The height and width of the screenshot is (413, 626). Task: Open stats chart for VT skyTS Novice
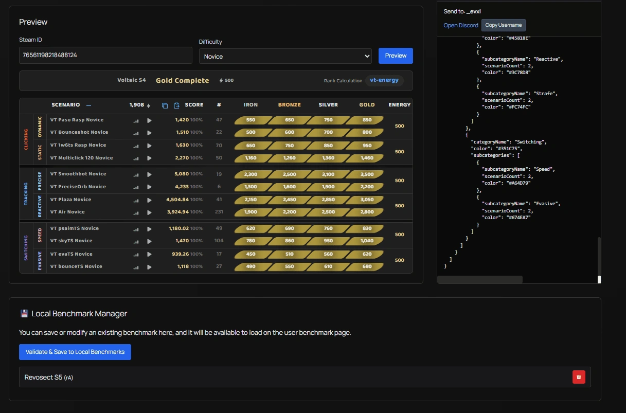click(x=135, y=241)
